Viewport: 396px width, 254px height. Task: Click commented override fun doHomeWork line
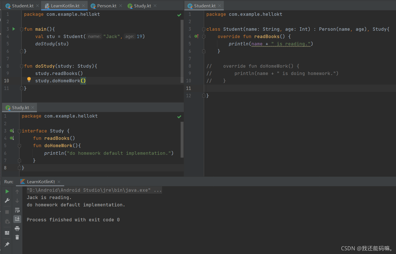tap(253, 66)
